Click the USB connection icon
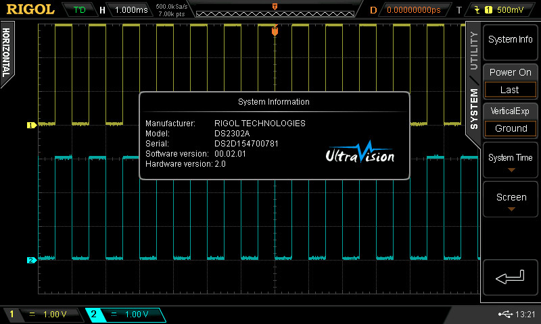The width and height of the screenshot is (541, 324). click(x=505, y=314)
